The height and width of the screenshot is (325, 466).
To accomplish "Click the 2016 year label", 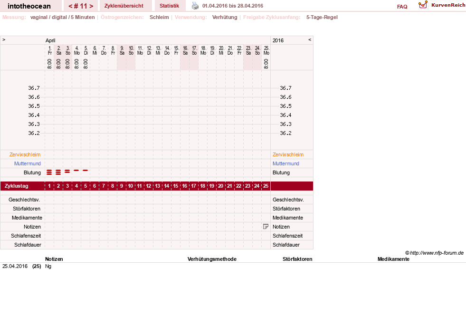I will point(278,40).
